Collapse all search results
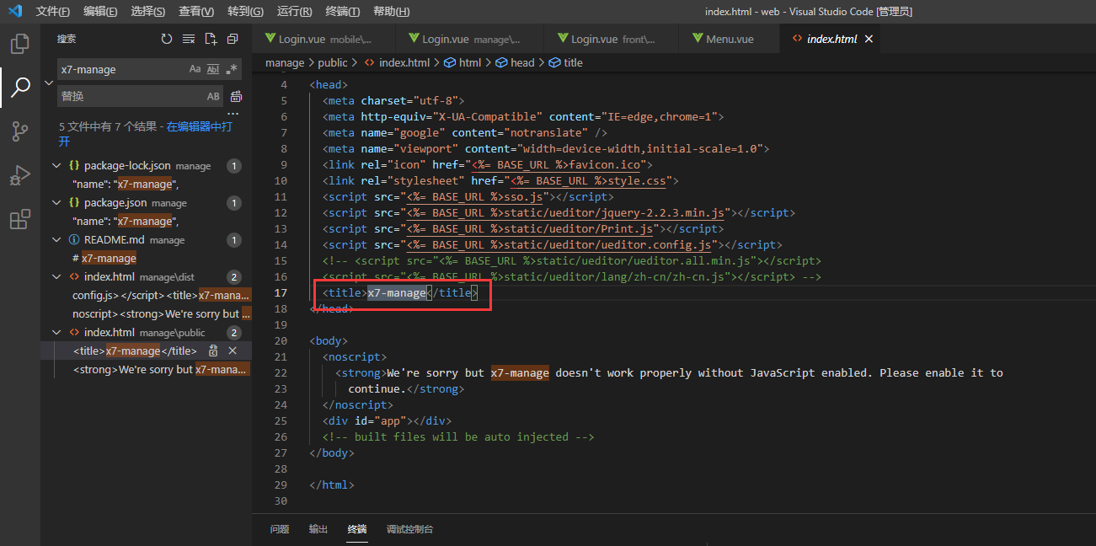 tap(233, 39)
